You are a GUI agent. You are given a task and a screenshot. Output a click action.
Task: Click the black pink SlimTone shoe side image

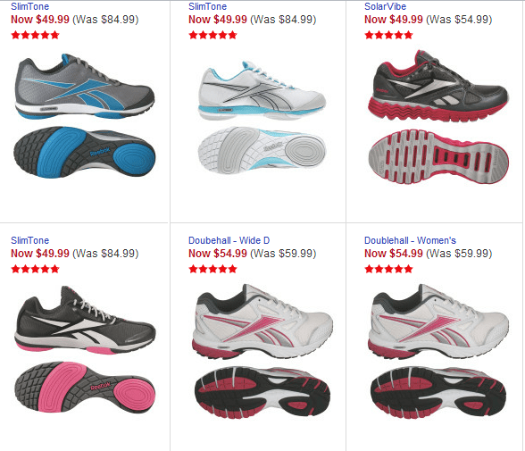coord(85,320)
